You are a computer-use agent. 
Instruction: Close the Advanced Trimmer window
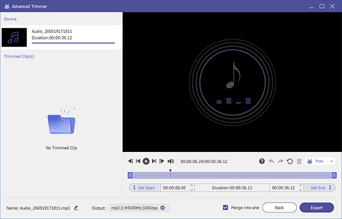(332, 6)
